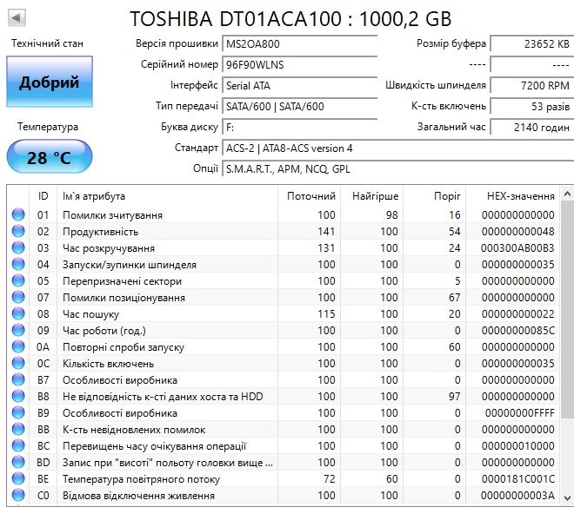Image resolution: width=574 pixels, height=507 pixels.
Task: Sort by the Найгірше column header
Action: coord(372,196)
